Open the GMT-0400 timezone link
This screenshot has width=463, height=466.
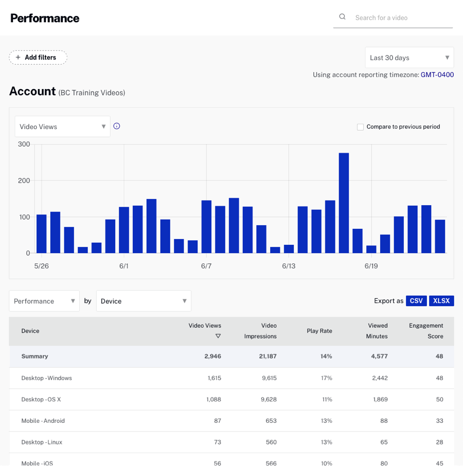[x=436, y=75]
